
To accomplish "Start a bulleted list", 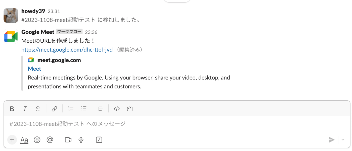I will pos(84,109).
